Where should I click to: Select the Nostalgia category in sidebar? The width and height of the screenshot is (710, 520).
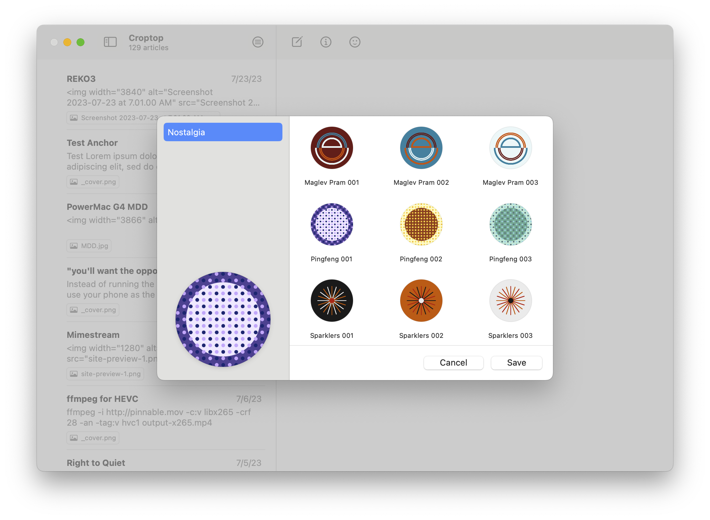[223, 132]
